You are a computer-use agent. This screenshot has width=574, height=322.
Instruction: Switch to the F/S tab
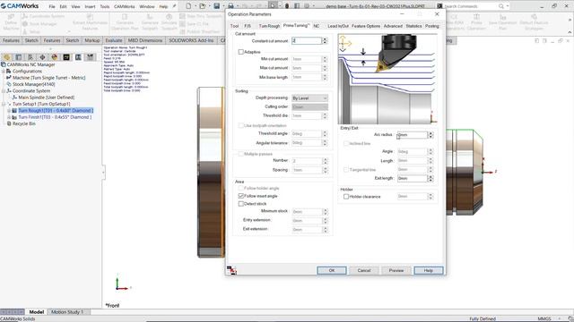248,26
